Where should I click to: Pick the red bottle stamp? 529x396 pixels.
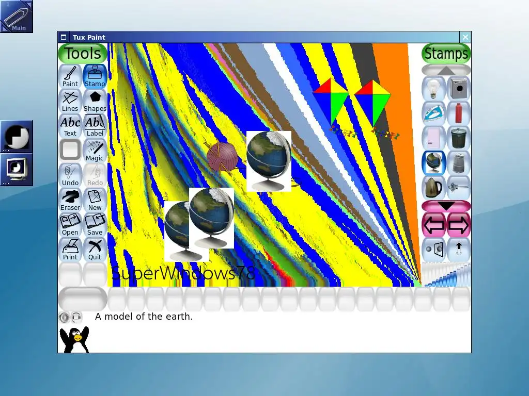[x=459, y=113]
